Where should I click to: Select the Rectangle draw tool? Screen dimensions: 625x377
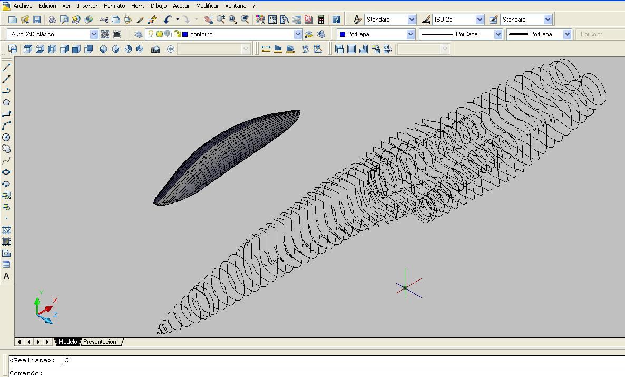point(6,114)
